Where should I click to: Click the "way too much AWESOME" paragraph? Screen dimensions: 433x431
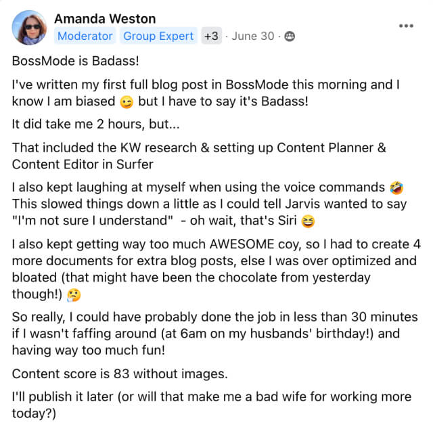click(216, 269)
